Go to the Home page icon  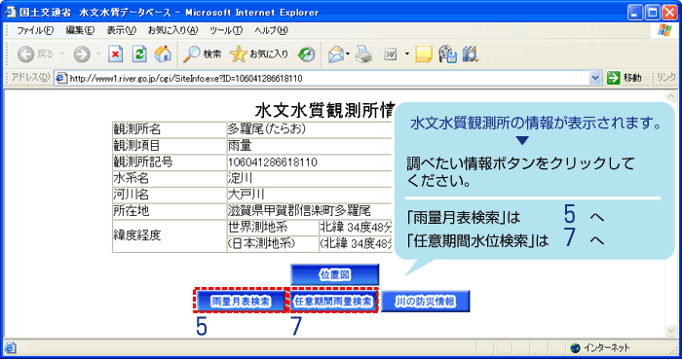[163, 54]
